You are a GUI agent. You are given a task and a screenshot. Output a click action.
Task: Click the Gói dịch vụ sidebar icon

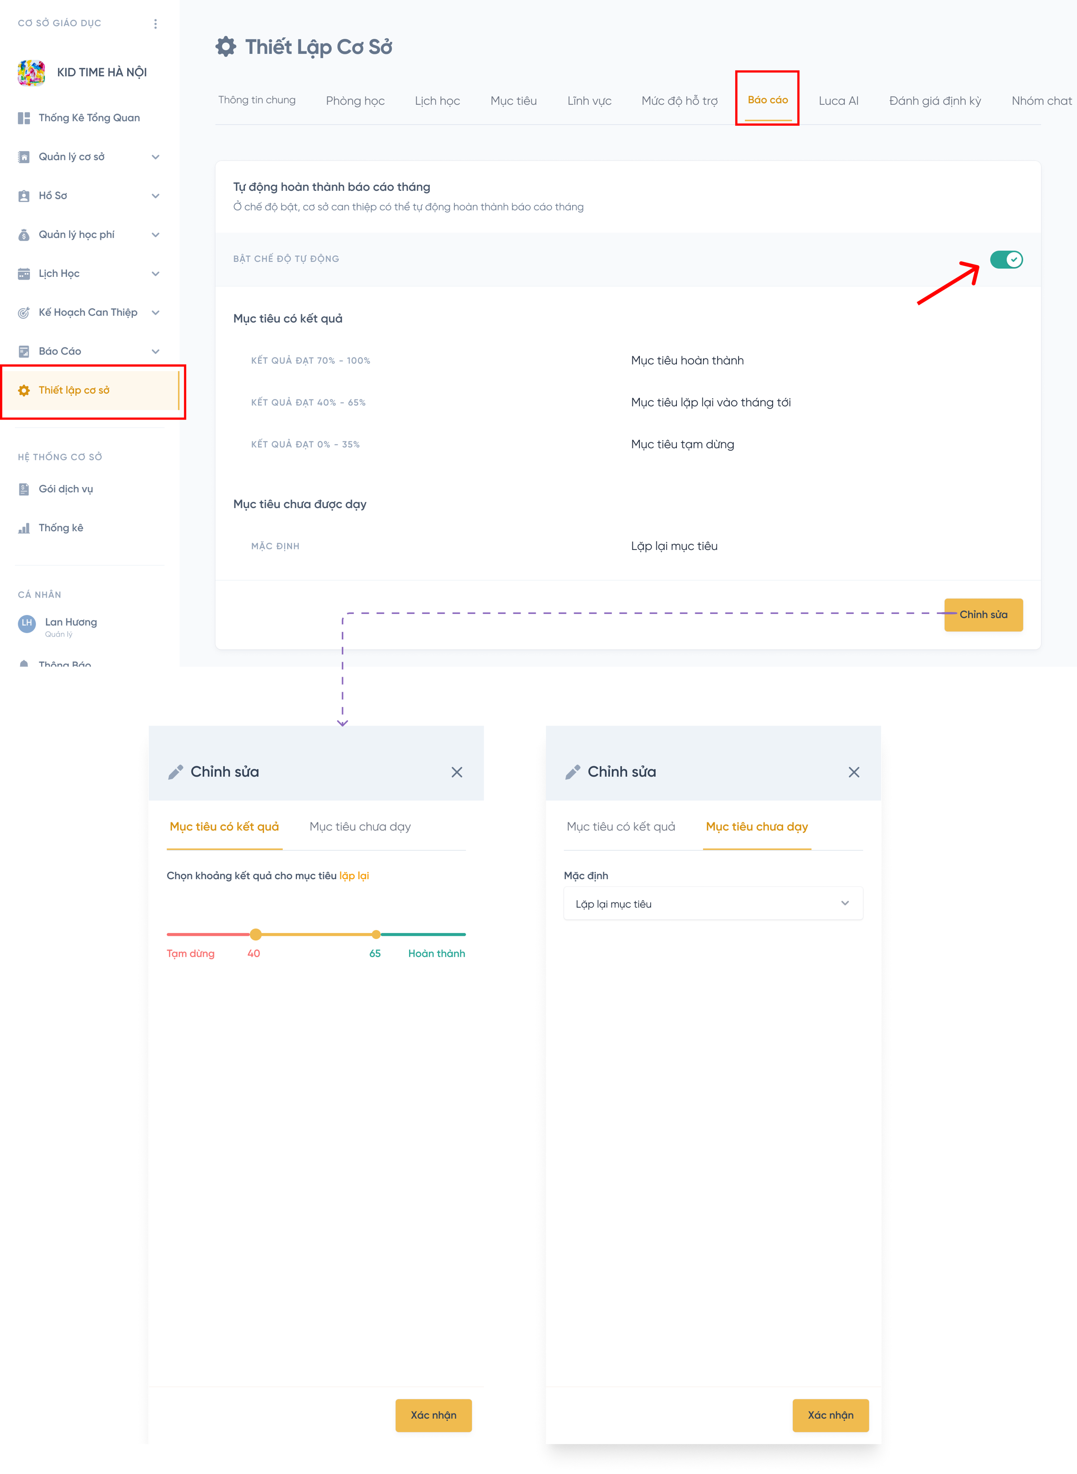pyautogui.click(x=24, y=489)
